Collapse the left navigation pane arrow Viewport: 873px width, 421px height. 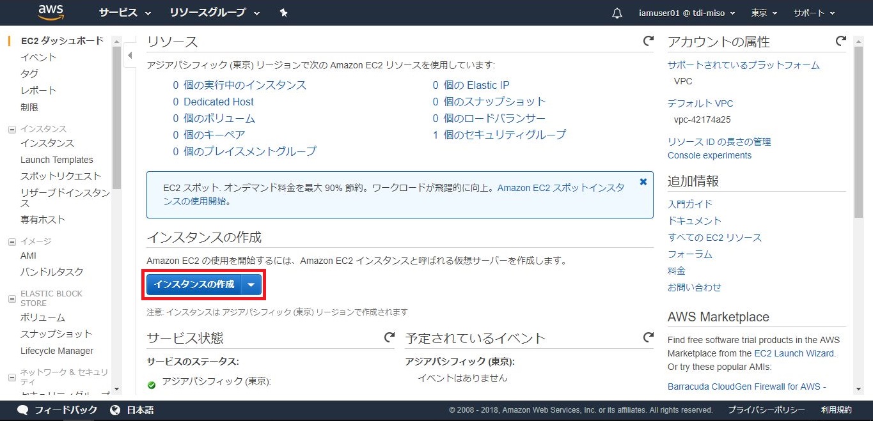130,56
